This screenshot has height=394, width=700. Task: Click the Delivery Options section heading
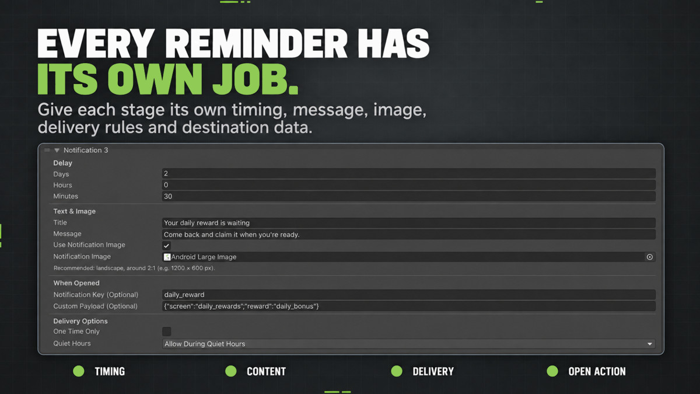coord(80,321)
